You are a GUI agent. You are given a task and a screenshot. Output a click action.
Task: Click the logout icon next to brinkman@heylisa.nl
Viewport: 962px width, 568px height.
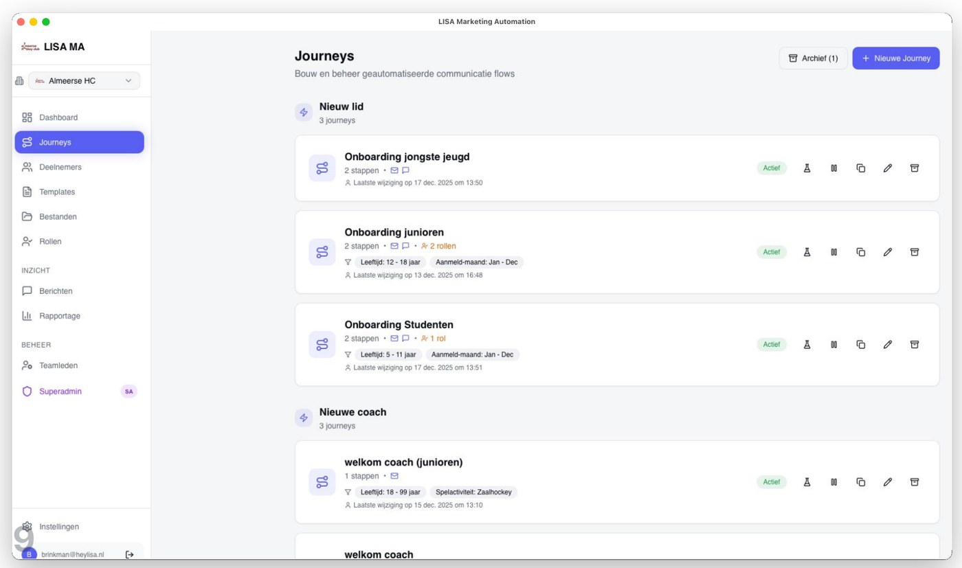[129, 554]
